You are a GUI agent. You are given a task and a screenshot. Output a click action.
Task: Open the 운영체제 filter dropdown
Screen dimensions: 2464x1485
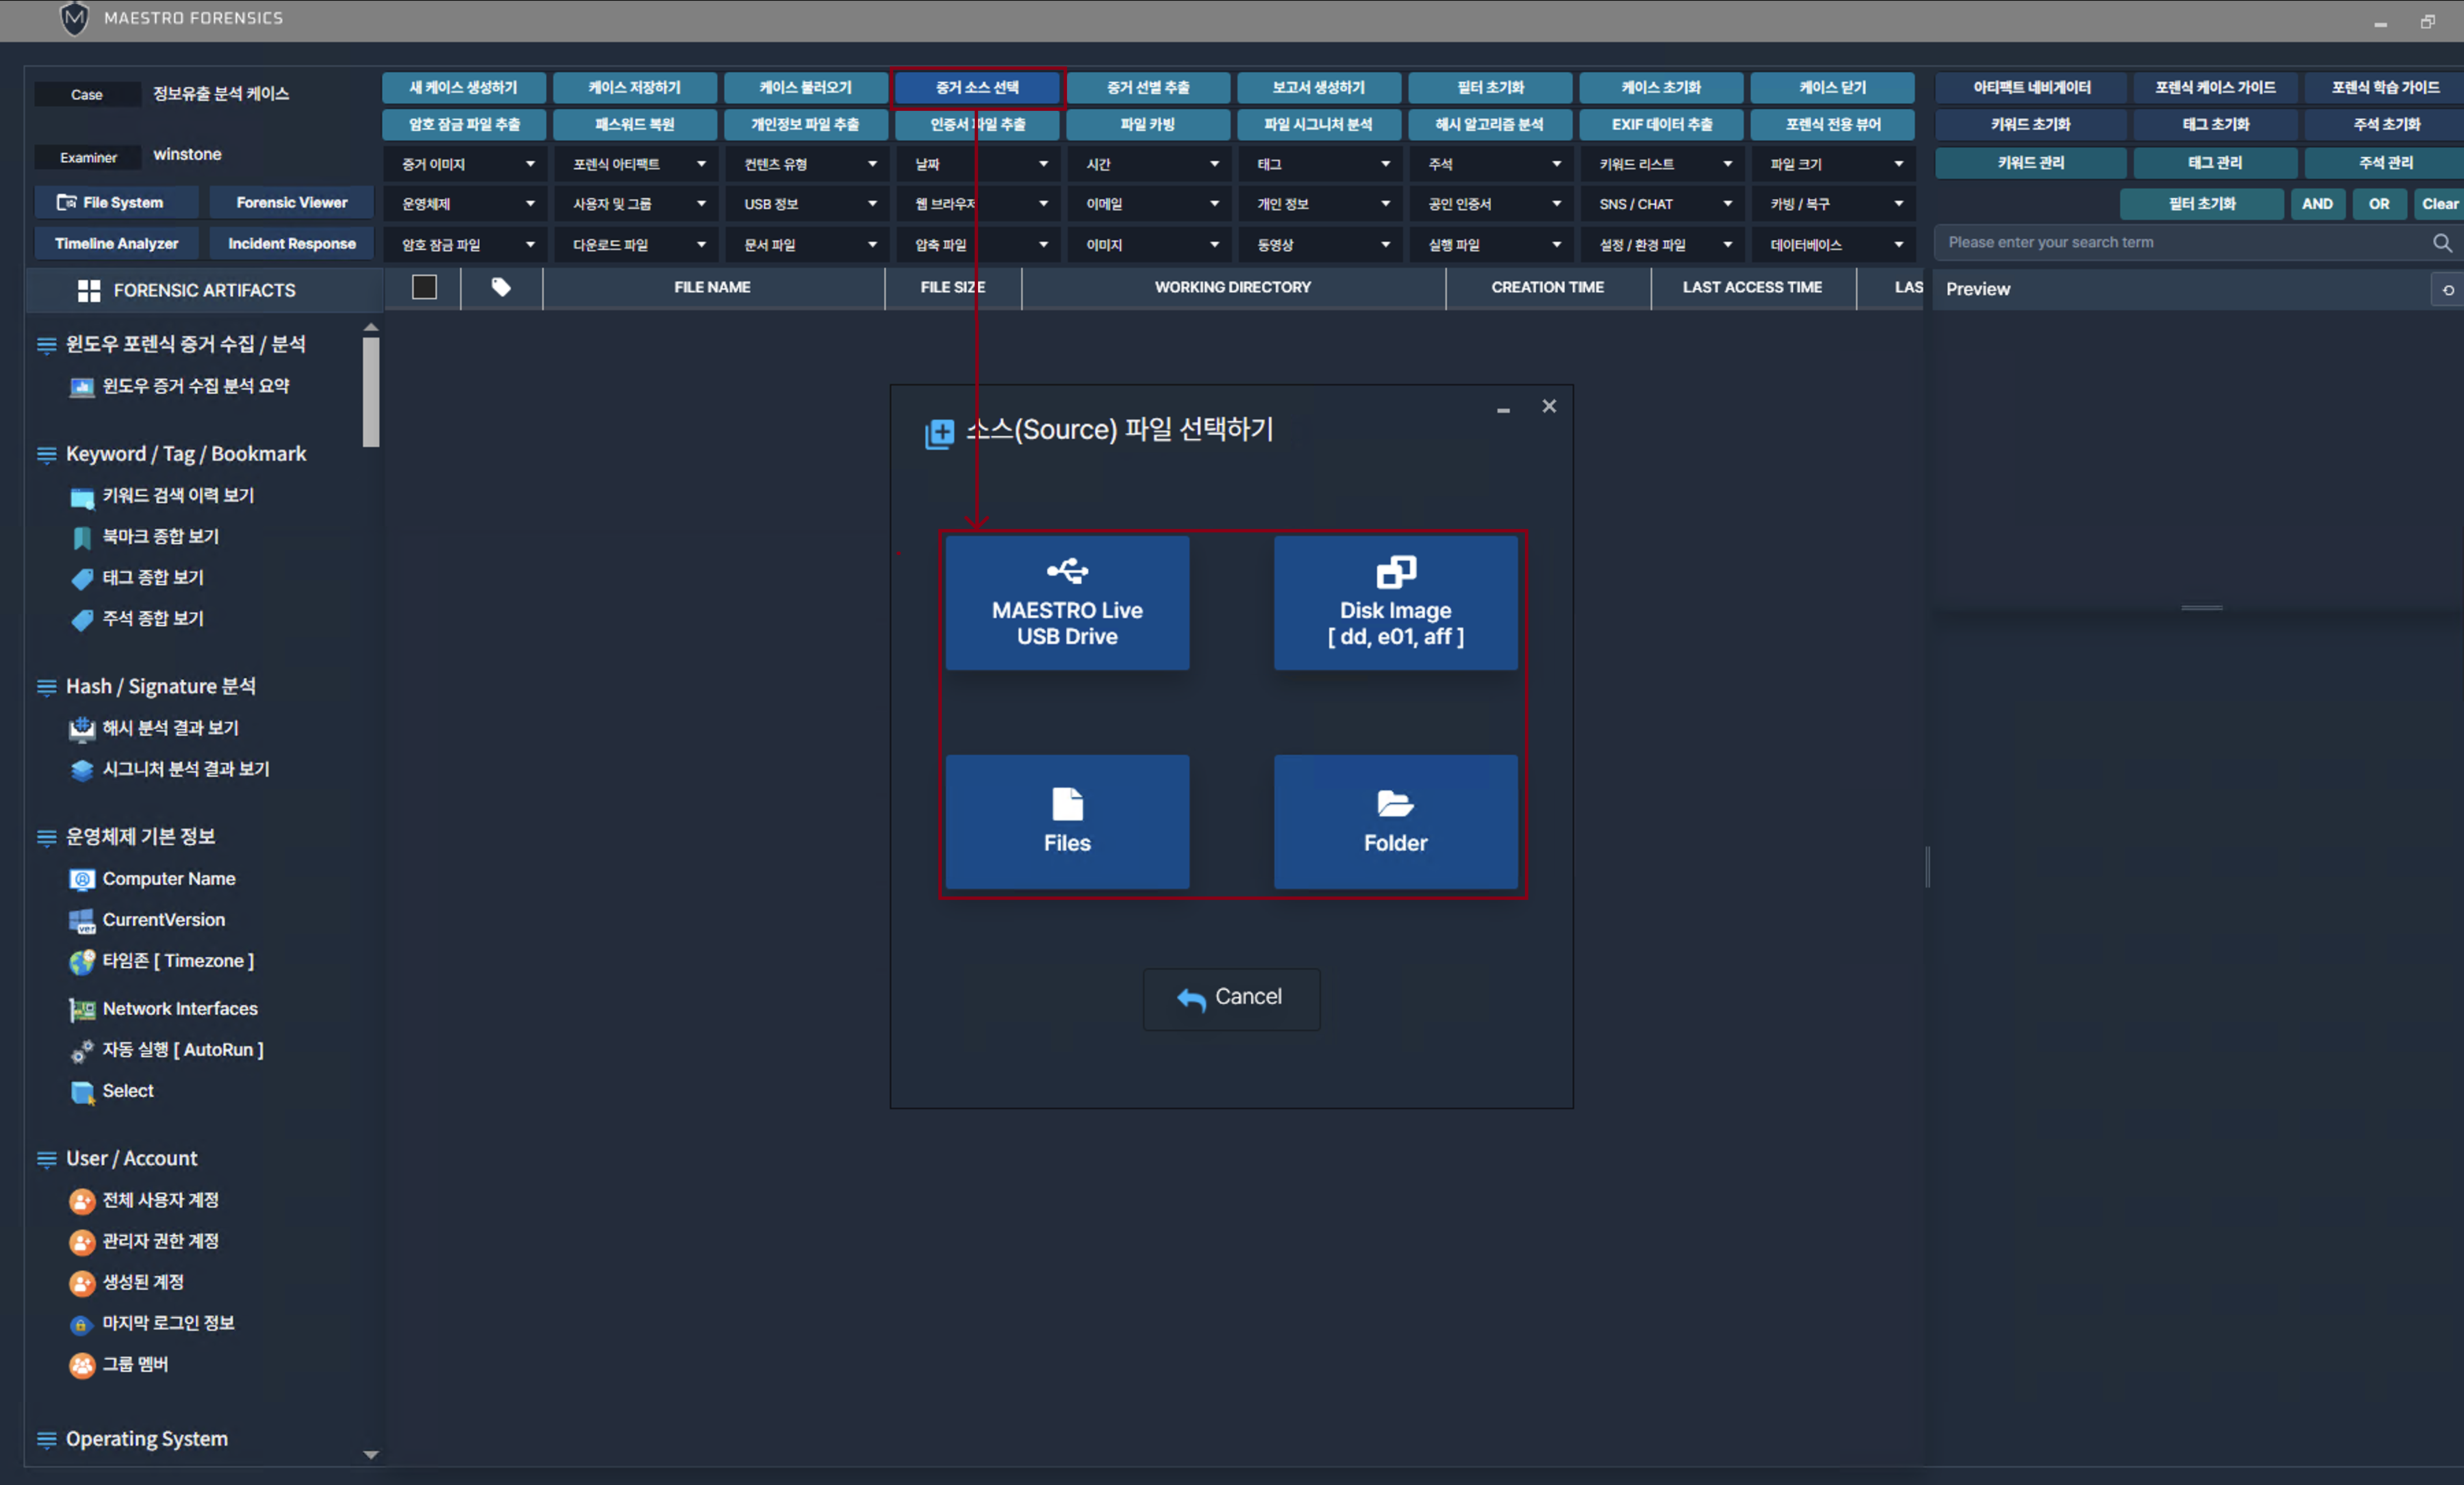point(467,204)
